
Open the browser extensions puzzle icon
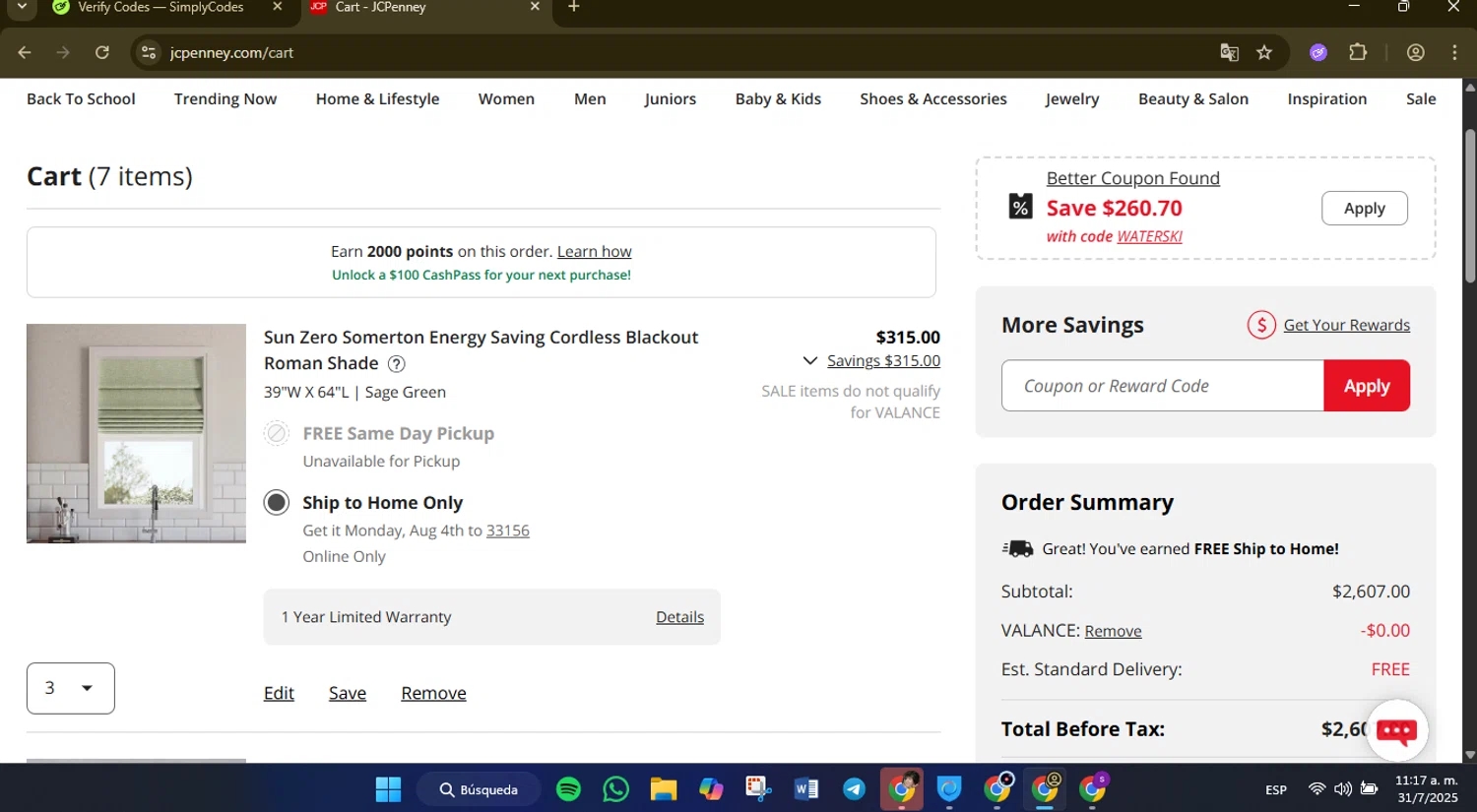[1358, 53]
